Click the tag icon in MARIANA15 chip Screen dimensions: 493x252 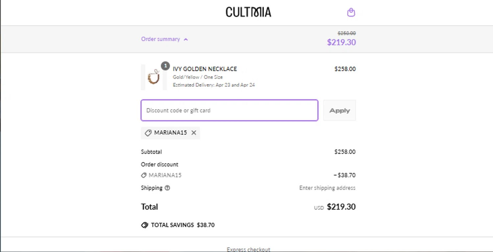coord(148,133)
